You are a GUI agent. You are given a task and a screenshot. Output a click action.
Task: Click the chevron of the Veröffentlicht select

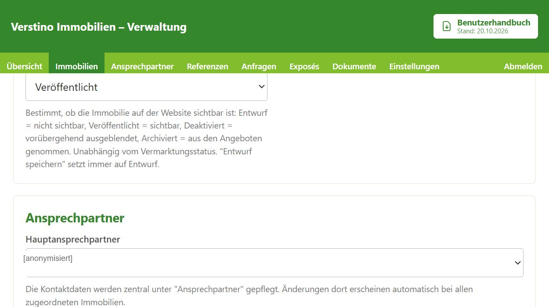tap(262, 86)
